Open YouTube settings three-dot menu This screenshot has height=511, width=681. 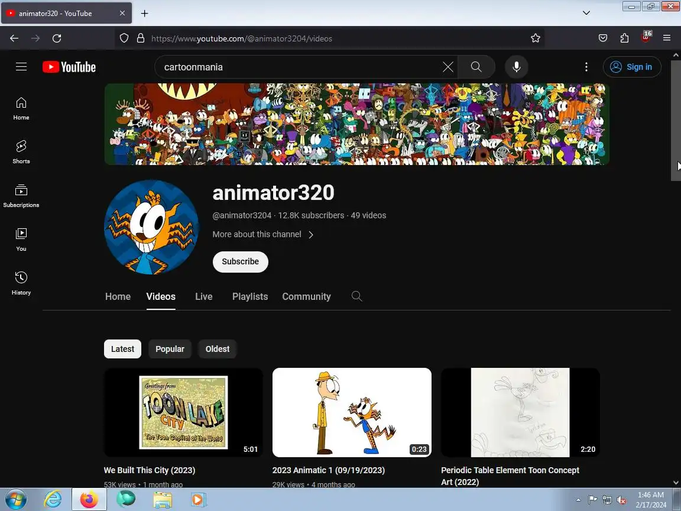tap(586, 67)
